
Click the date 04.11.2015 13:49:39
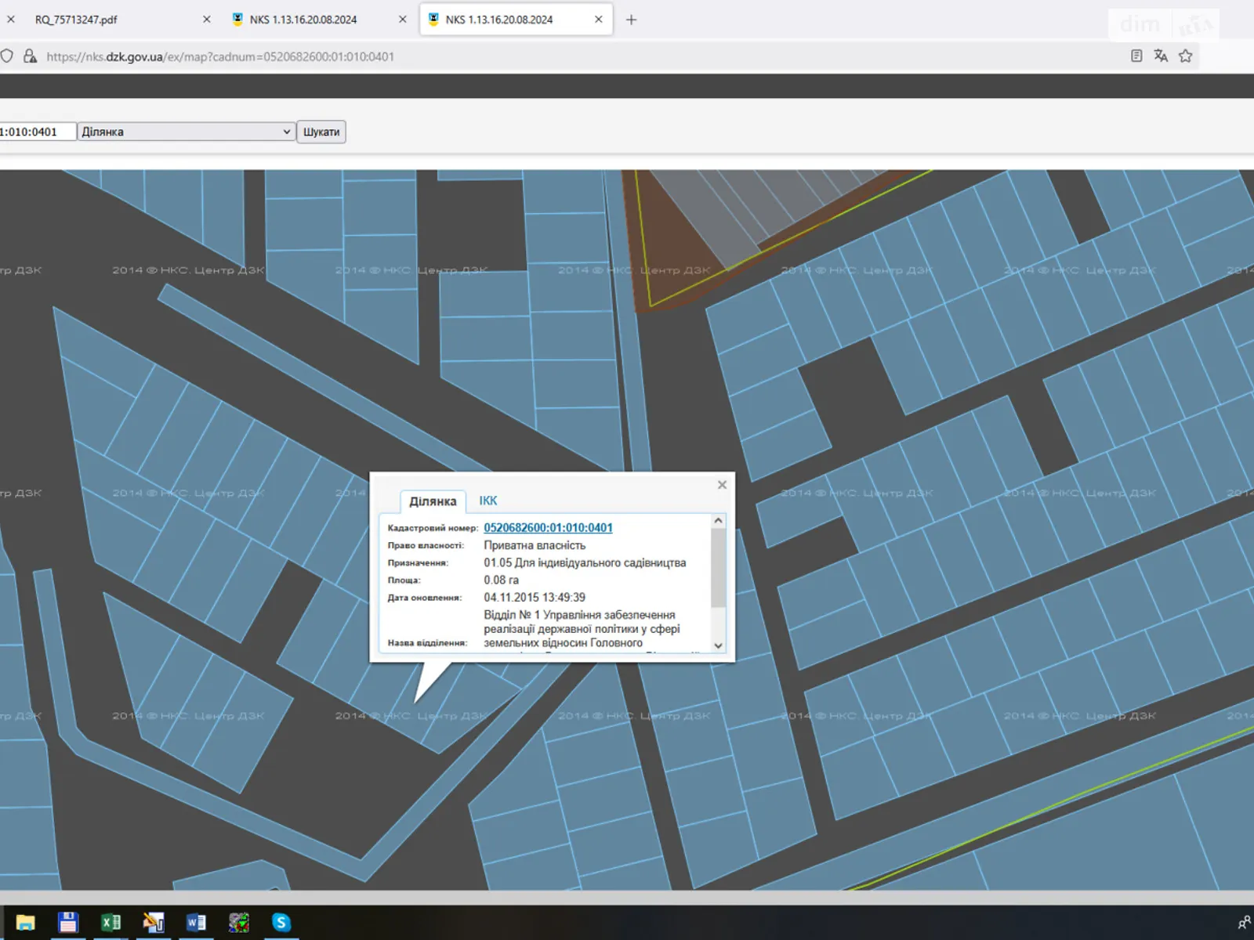[x=535, y=597]
